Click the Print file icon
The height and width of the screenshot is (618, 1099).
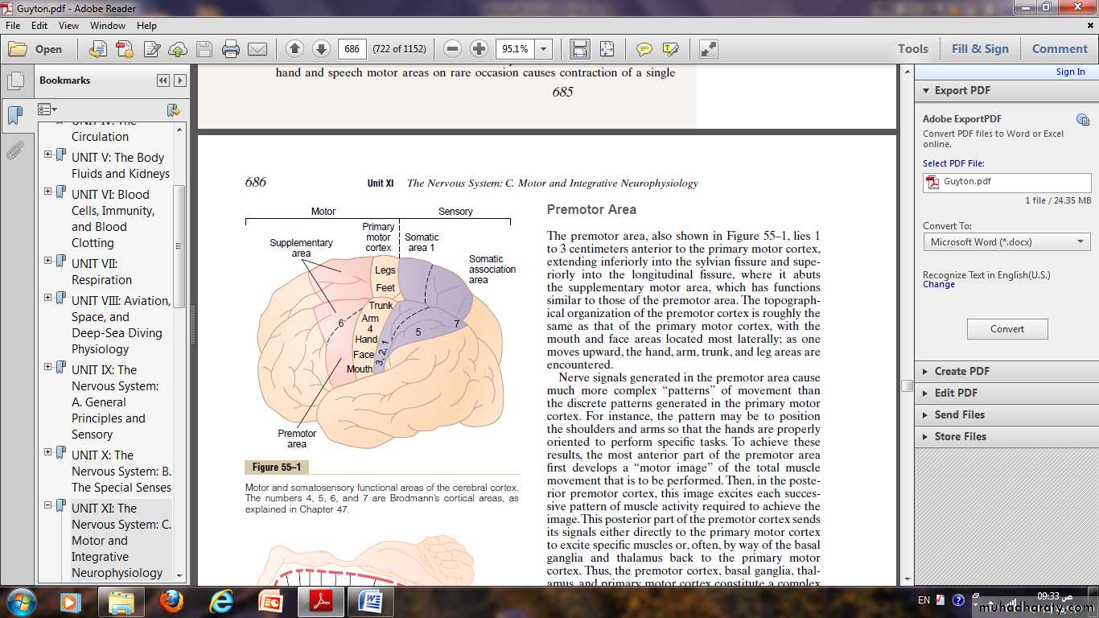click(x=231, y=49)
